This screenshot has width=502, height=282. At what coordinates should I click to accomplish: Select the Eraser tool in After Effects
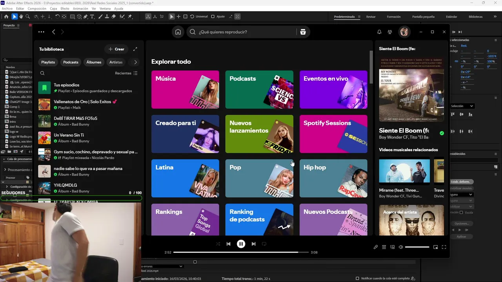tap(114, 16)
